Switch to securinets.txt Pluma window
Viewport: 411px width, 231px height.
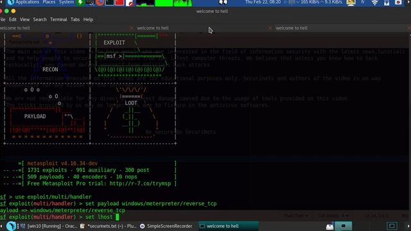[x=109, y=226]
